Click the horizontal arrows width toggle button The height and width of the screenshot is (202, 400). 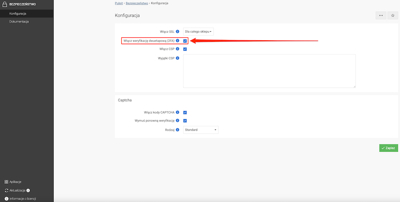(381, 16)
